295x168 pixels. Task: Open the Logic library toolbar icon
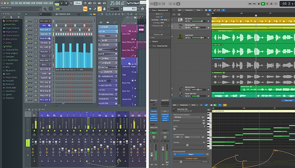tap(152, 4)
